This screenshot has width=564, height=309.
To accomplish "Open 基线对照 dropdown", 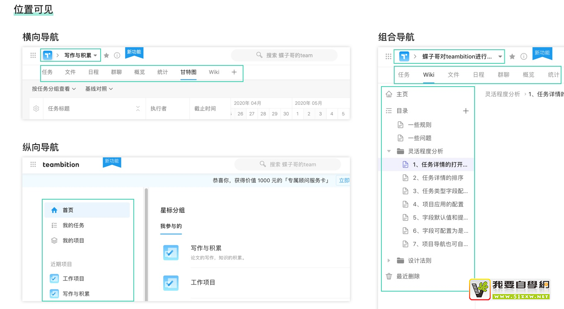I will click(99, 89).
